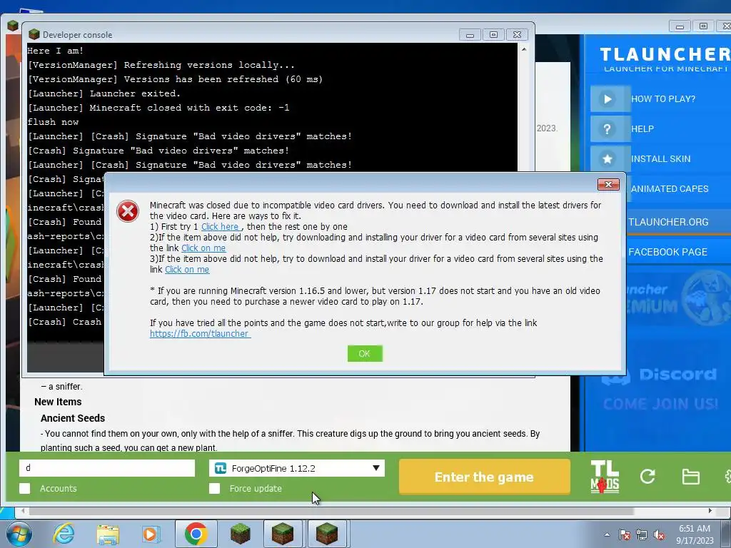Viewport: 731px width, 548px height.
Task: Click the TL icon in version dropdown
Action: (x=221, y=468)
